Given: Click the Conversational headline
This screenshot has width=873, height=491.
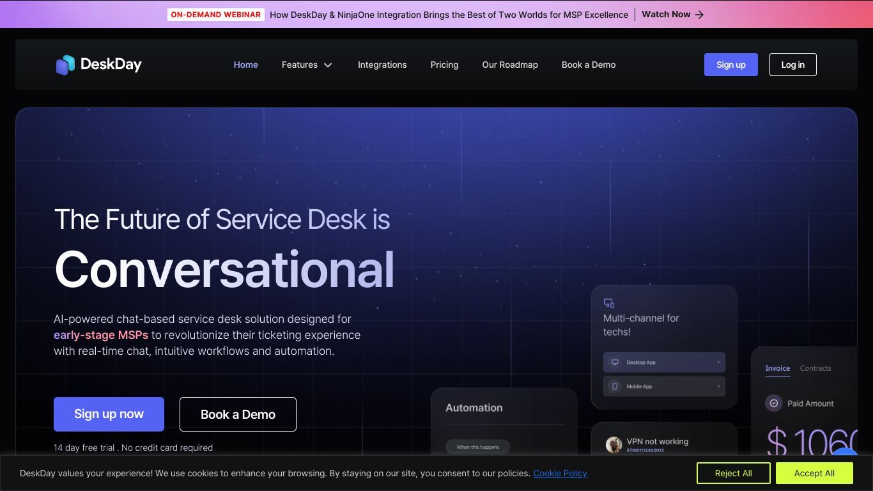Looking at the screenshot, I should (224, 269).
